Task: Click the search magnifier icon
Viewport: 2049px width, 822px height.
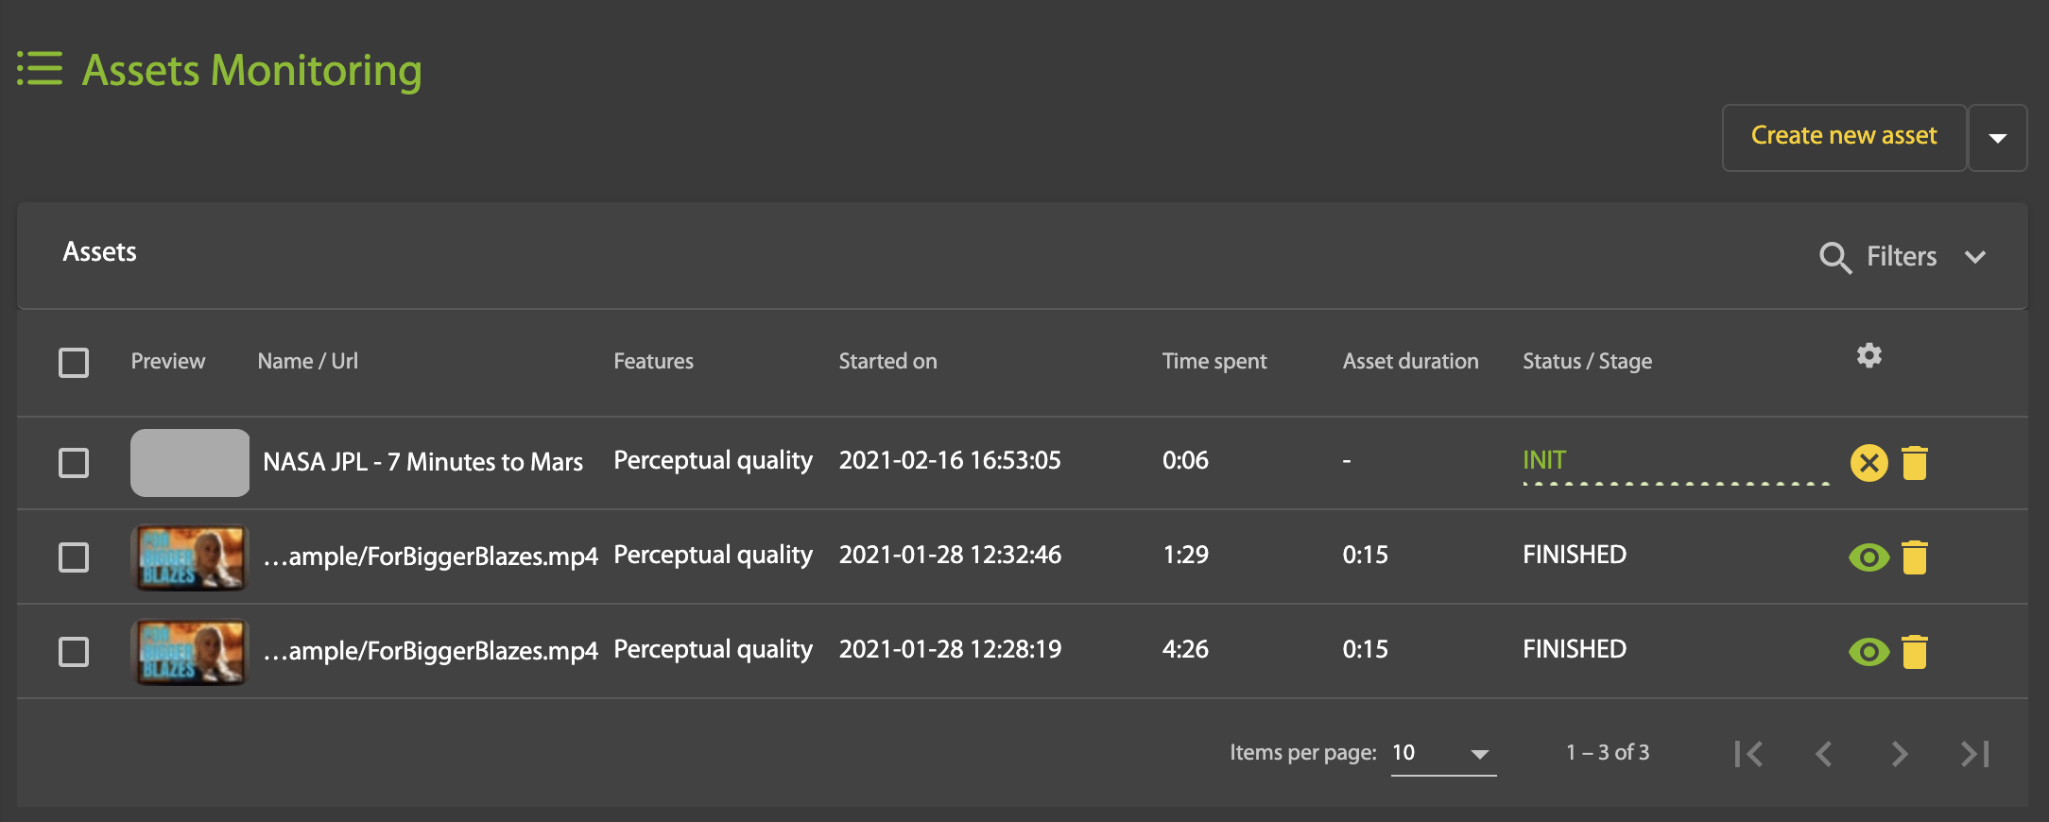Action: 1834,257
